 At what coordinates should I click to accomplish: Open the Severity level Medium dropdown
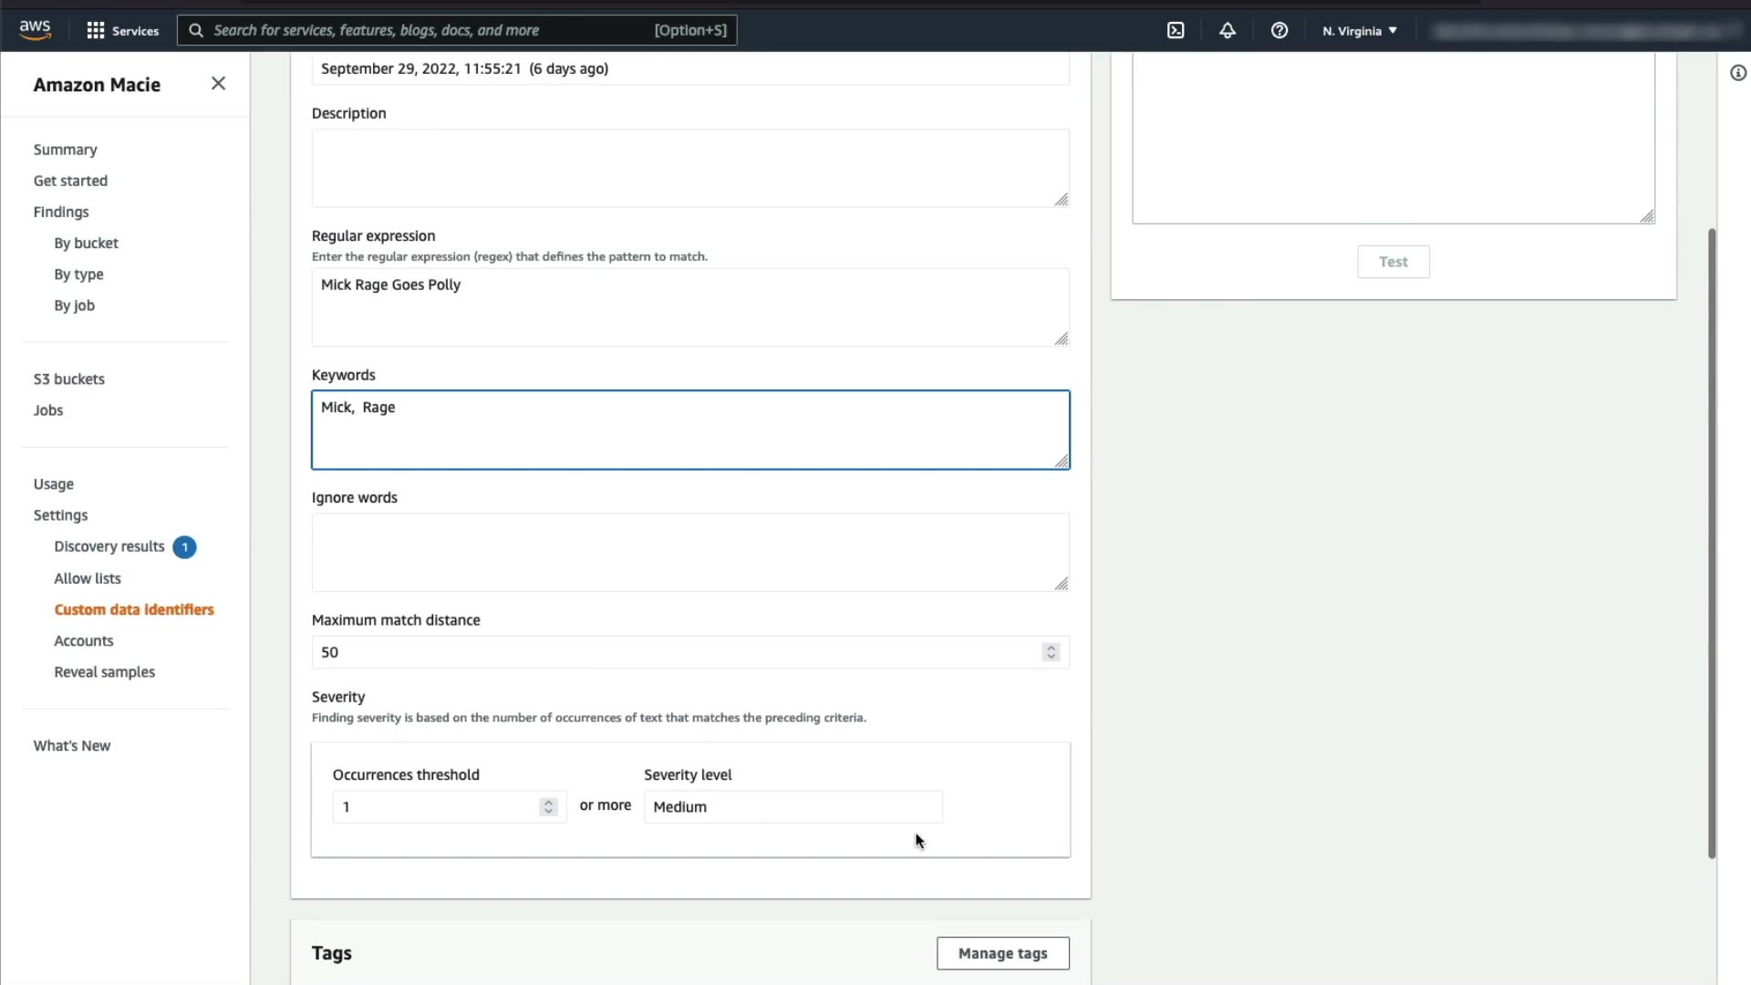click(x=793, y=807)
